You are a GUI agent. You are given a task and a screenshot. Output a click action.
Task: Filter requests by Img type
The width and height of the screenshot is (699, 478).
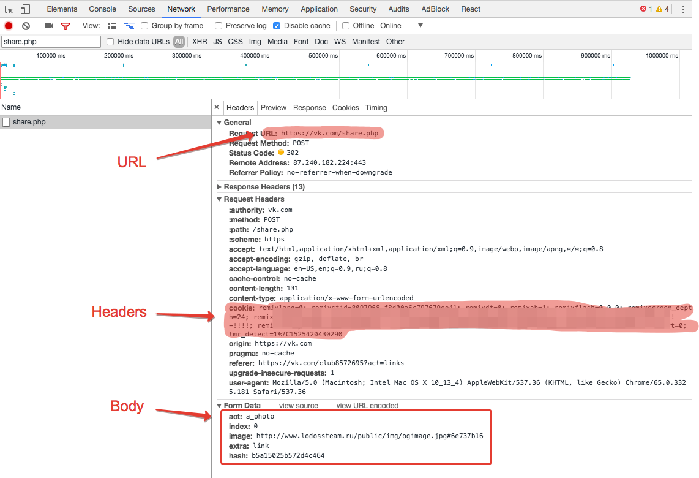(x=255, y=42)
